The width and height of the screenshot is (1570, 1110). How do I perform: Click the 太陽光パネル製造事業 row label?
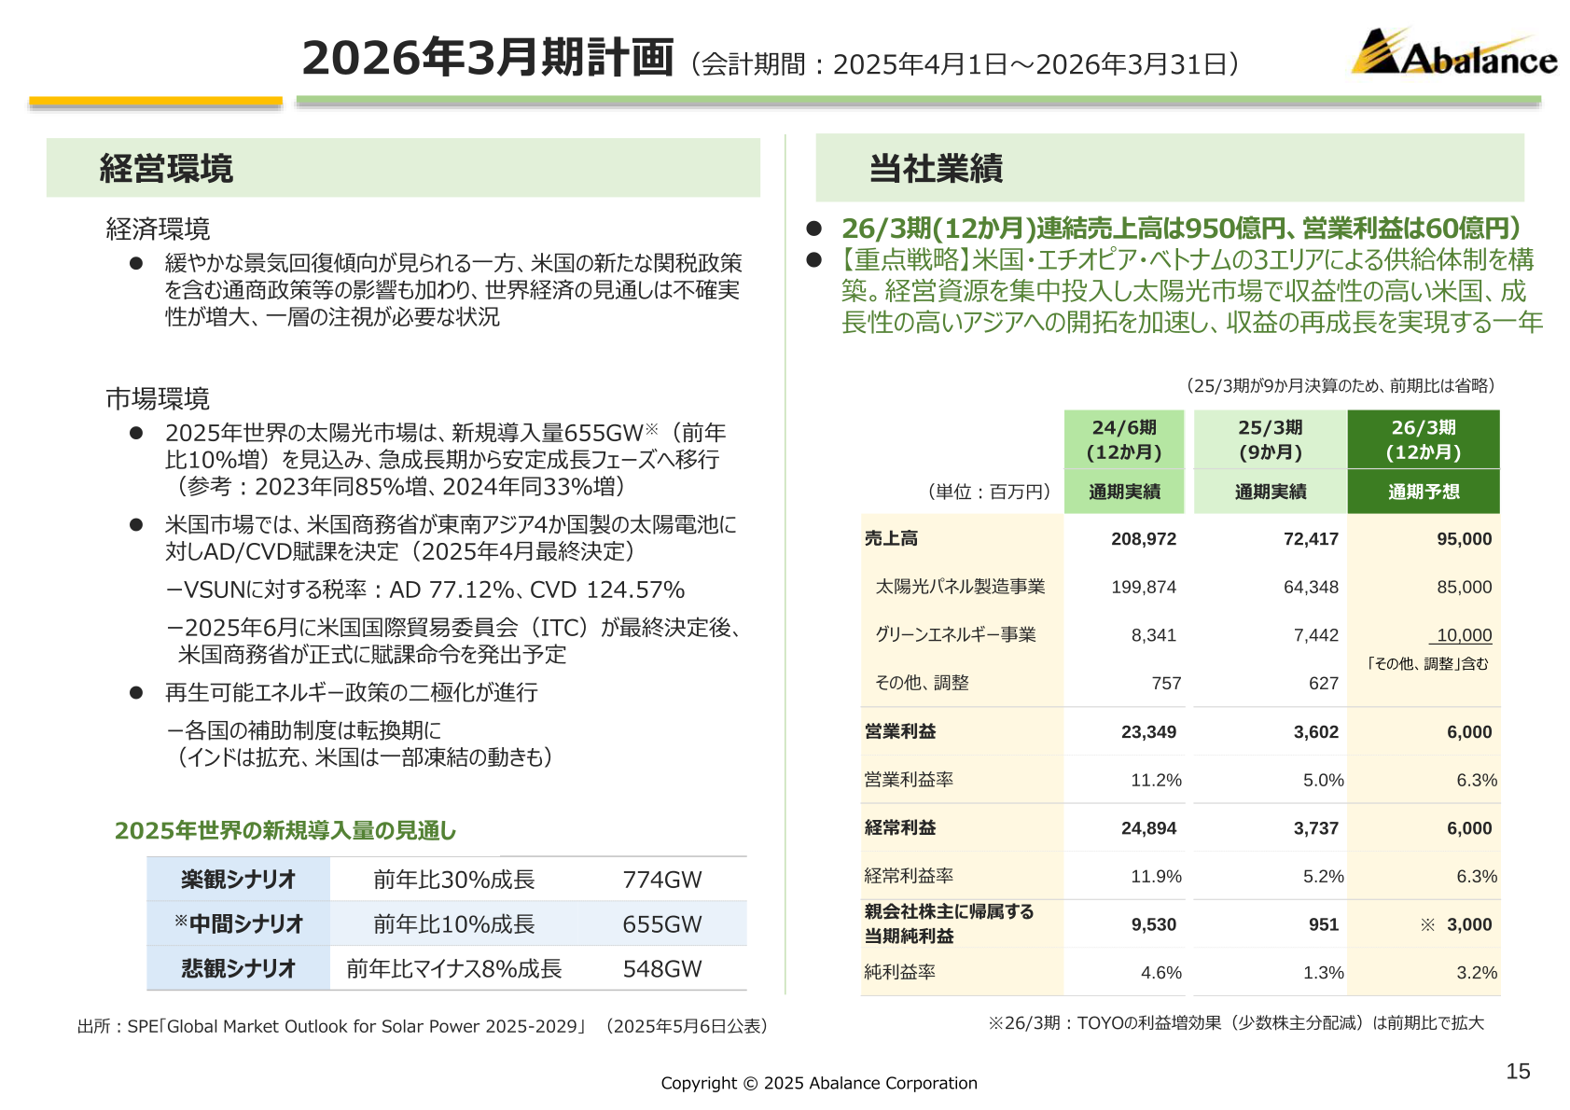960,587
